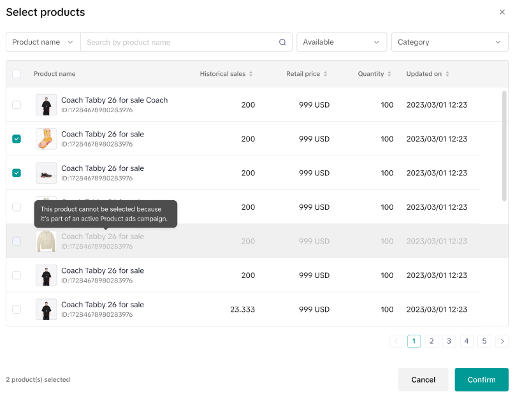This screenshot has width=515, height=394.
Task: Click the sneaker product thumbnail
Action: click(x=46, y=173)
